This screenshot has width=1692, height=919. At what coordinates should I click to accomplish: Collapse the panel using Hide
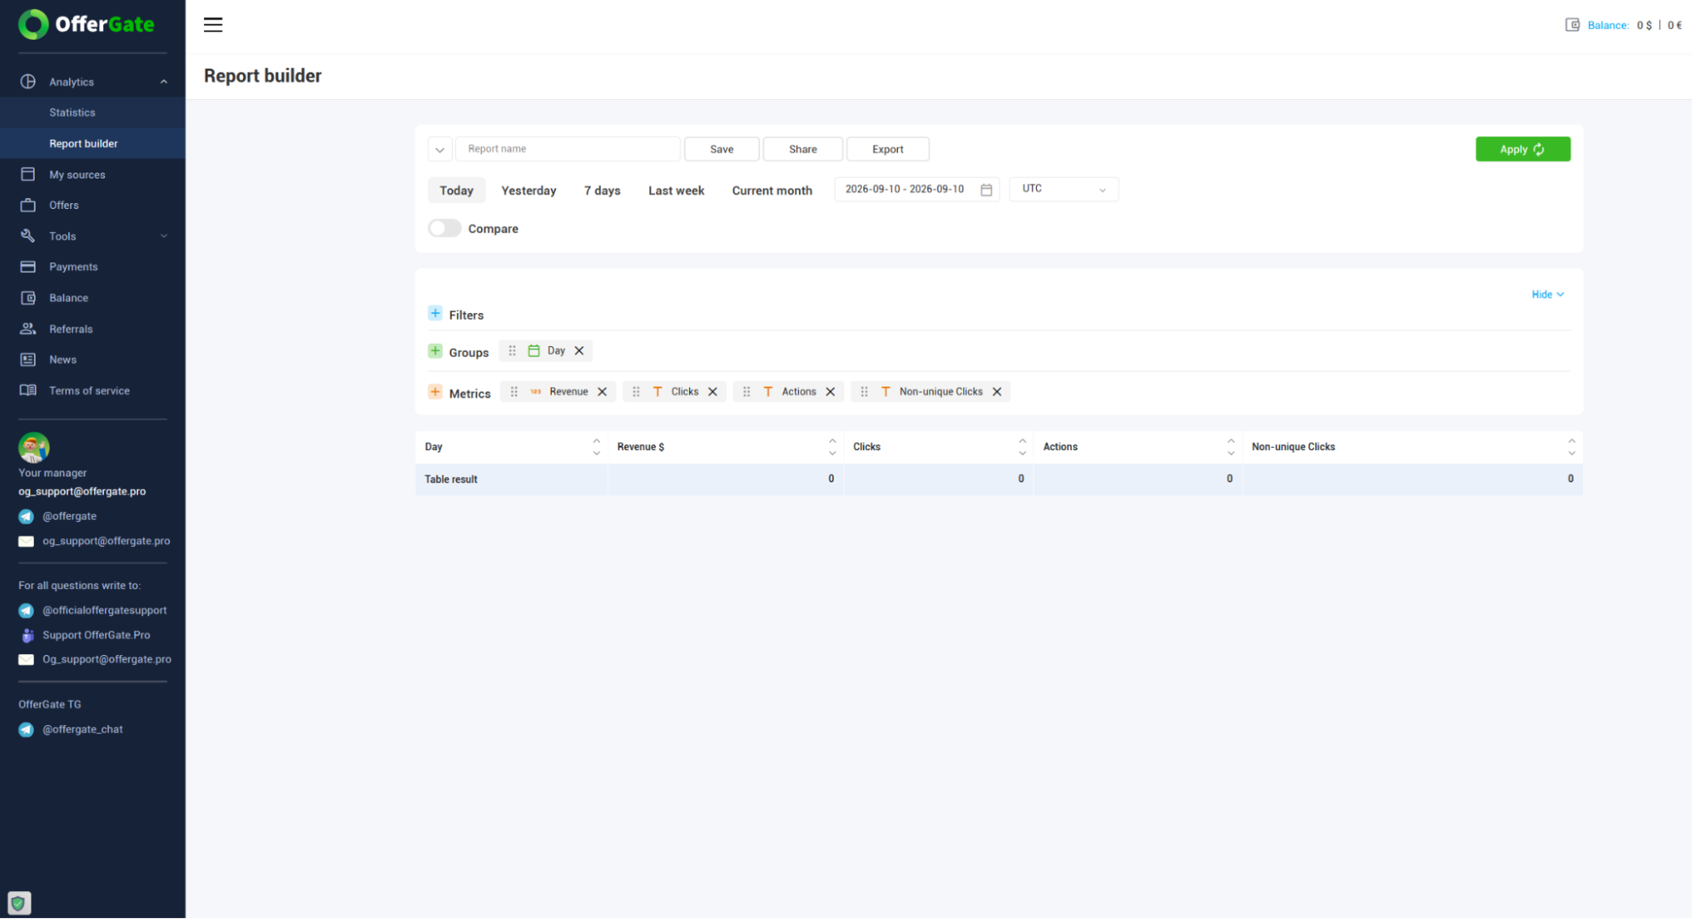pos(1547,294)
